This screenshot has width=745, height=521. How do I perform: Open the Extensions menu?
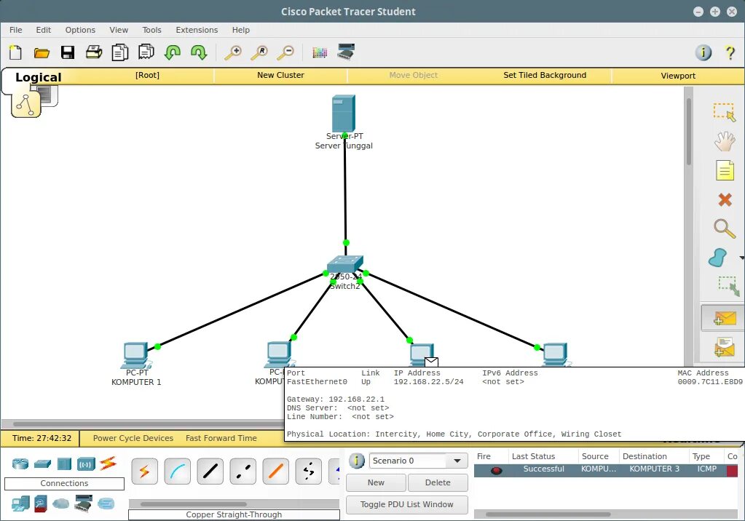tap(197, 30)
